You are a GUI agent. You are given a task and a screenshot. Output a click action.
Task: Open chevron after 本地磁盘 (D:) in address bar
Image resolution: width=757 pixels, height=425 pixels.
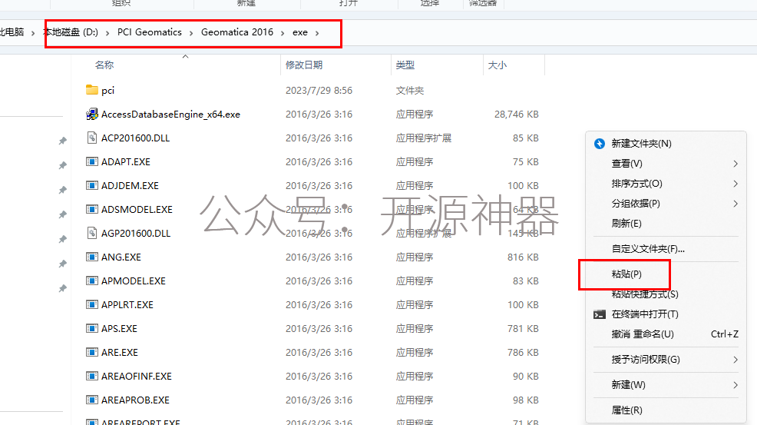(x=107, y=33)
